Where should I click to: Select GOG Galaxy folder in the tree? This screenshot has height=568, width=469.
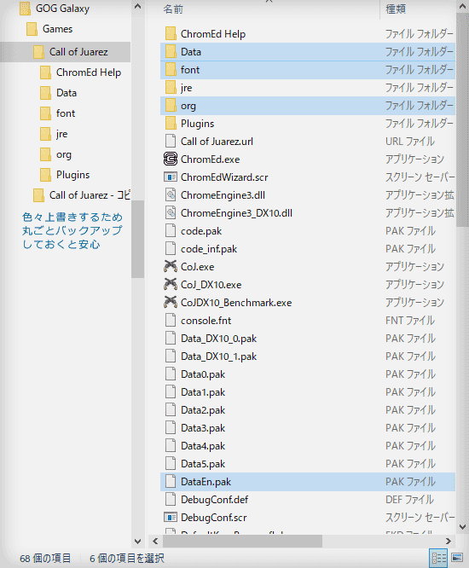coord(62,9)
